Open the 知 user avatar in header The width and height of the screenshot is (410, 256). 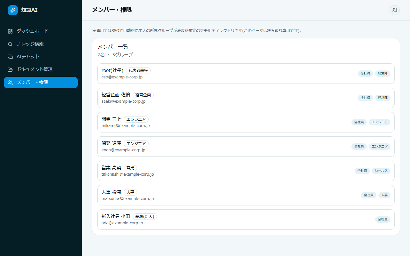pyautogui.click(x=395, y=10)
